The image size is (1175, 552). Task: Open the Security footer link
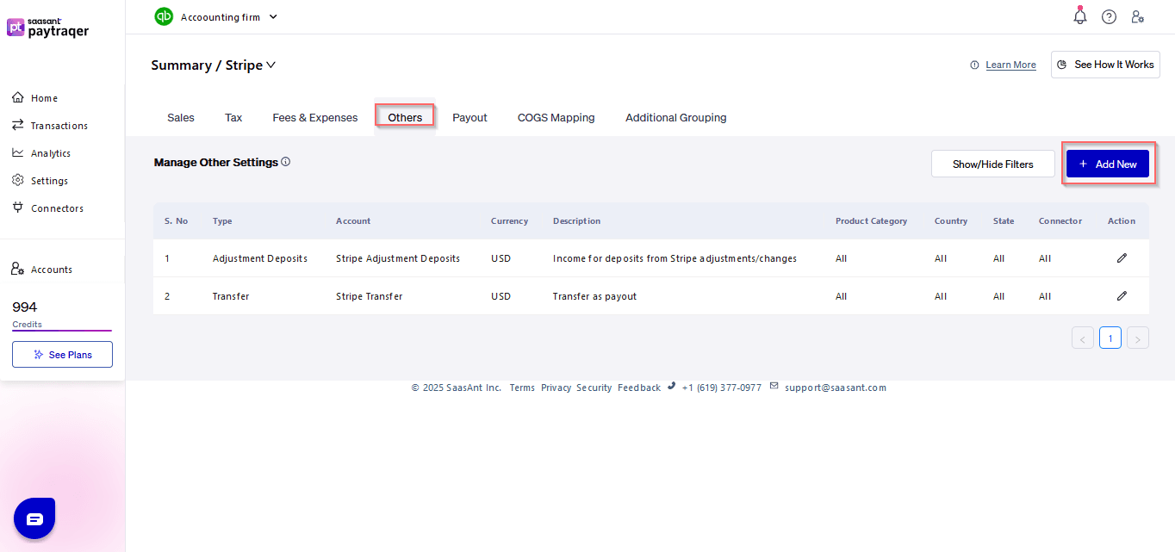(594, 388)
